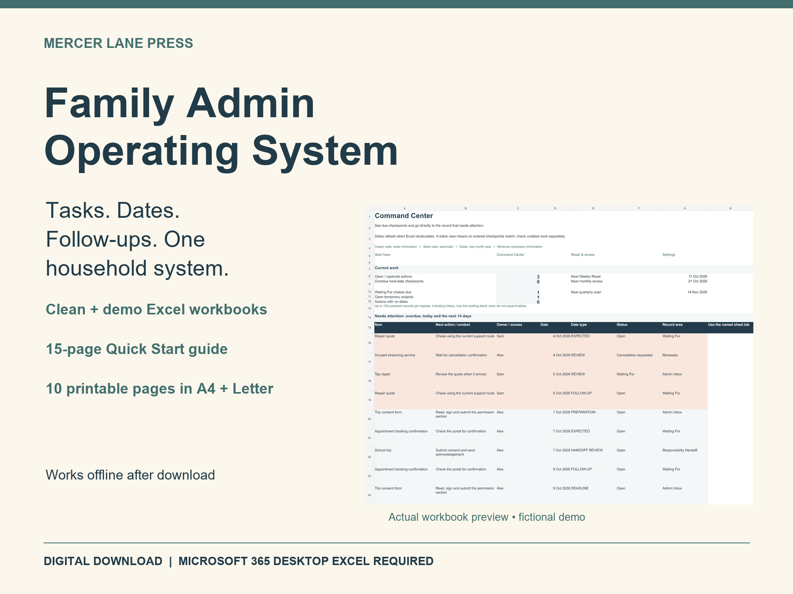Click the "Status" column header

coord(622,325)
